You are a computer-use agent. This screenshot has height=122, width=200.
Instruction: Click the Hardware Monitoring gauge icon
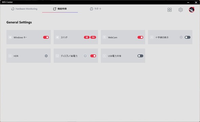(13, 9)
